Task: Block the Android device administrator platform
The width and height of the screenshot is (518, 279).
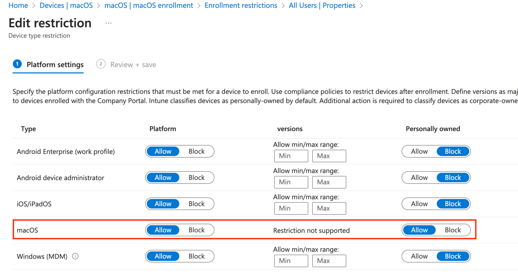Action: point(197,178)
